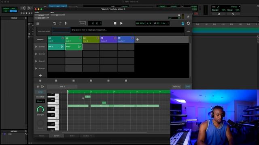Image resolution: width=259 pixels, height=145 pixels.
Task: Click the Audio 1 track header icon
Action: pyautogui.click(x=102, y=38)
